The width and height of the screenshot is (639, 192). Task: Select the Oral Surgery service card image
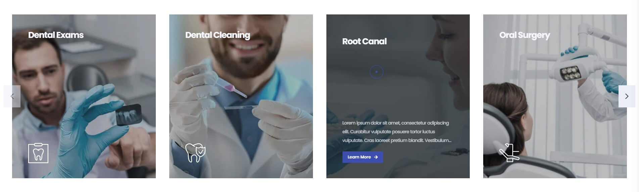[x=555, y=96]
